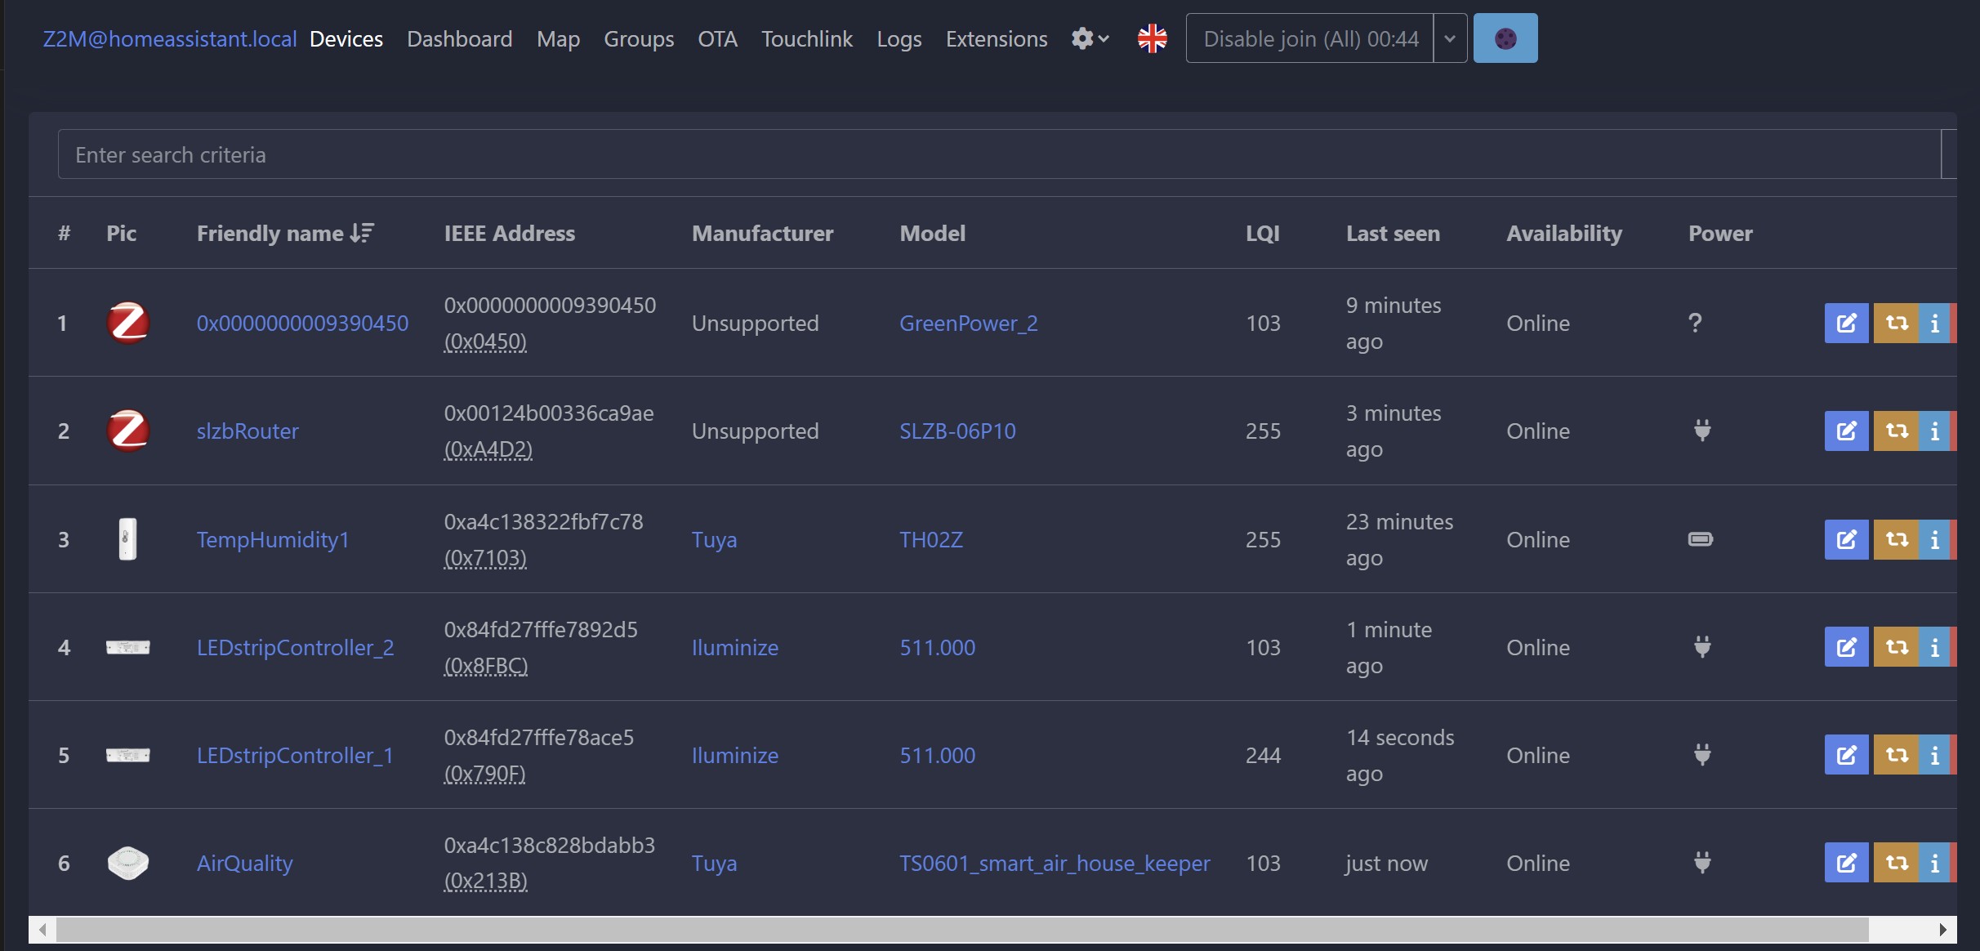
Task: Go to the Map page
Action: 558,38
